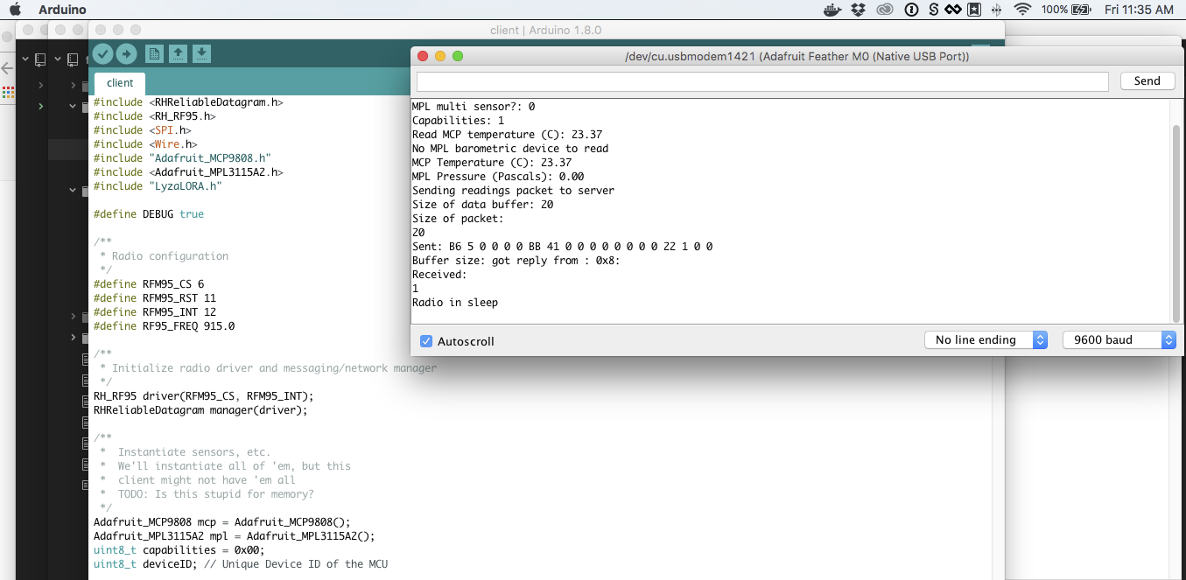Click serial output 'MPL multi sensor?: 0'
Image resolution: width=1186 pixels, height=580 pixels.
tap(474, 107)
